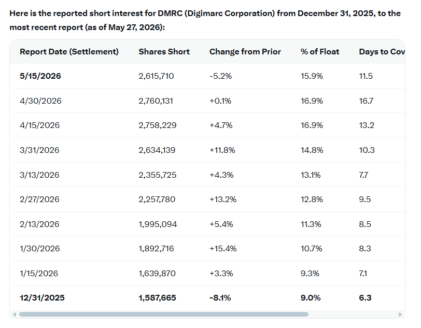Click days to cover value 13.2
This screenshot has width=421, height=328.
click(x=367, y=125)
